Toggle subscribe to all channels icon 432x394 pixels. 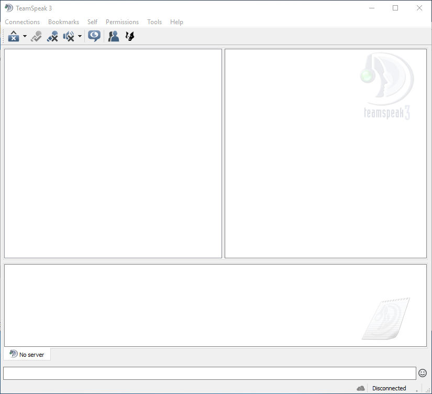tap(94, 36)
